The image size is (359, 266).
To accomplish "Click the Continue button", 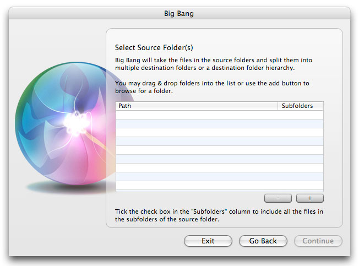I will (318, 241).
